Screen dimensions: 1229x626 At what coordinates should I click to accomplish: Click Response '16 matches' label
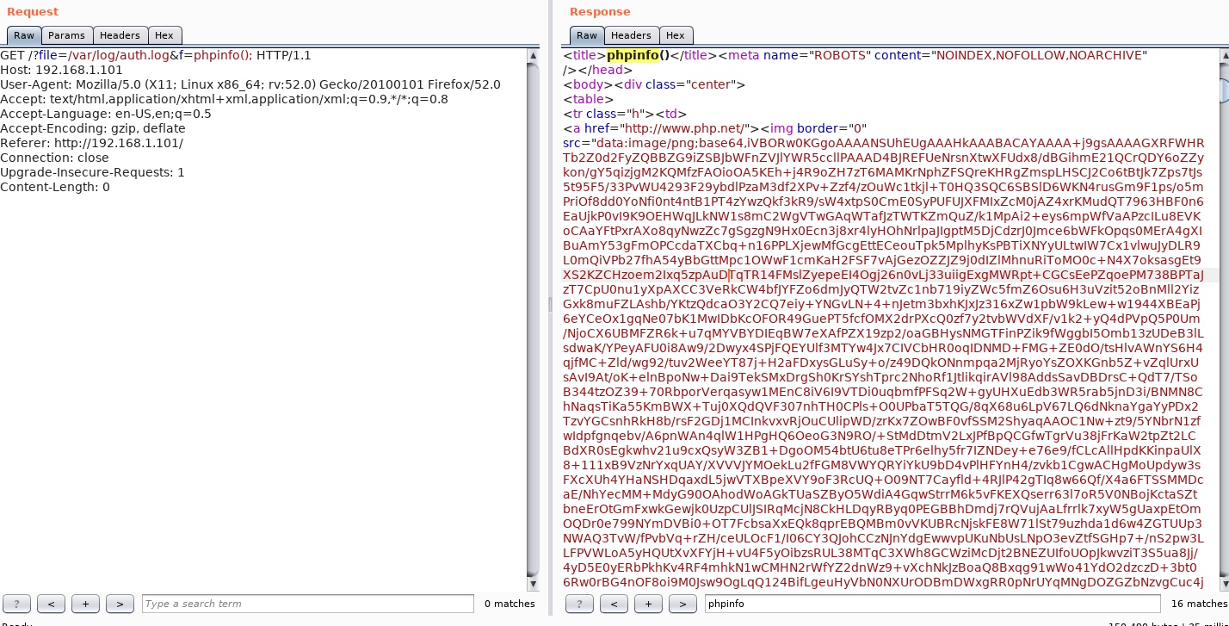(x=1199, y=604)
